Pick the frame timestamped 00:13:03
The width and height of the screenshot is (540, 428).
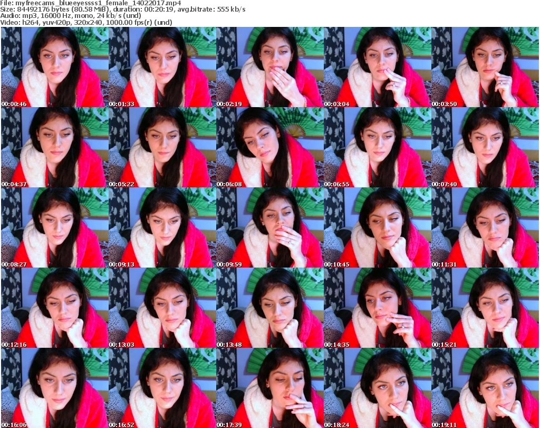tap(162, 308)
